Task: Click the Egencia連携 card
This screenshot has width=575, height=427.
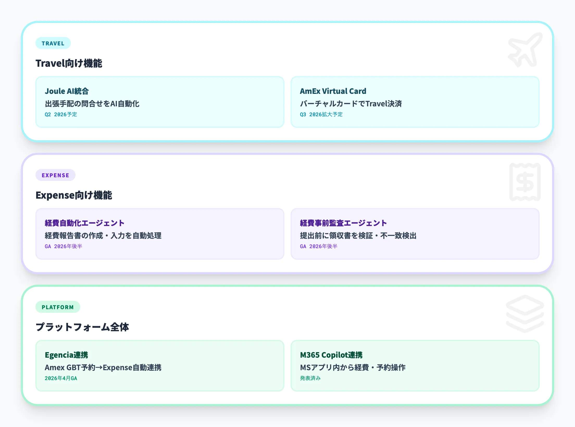Action: click(x=160, y=365)
